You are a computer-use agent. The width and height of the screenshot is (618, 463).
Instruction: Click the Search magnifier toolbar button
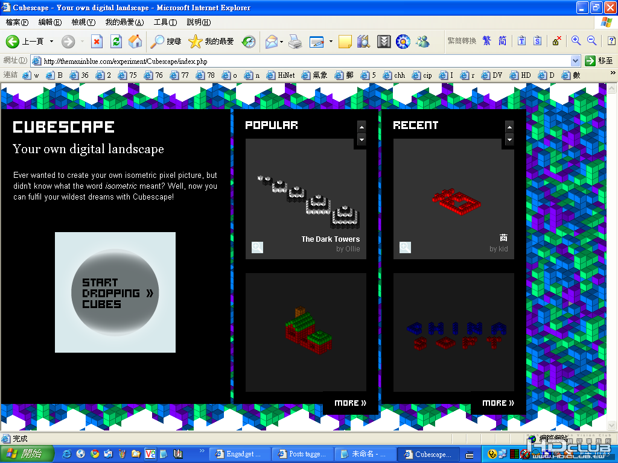[x=165, y=42]
